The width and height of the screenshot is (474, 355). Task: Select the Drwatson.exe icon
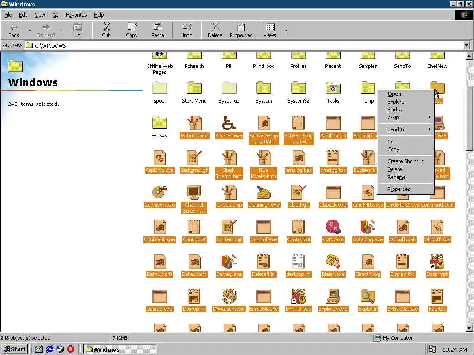(x=229, y=296)
